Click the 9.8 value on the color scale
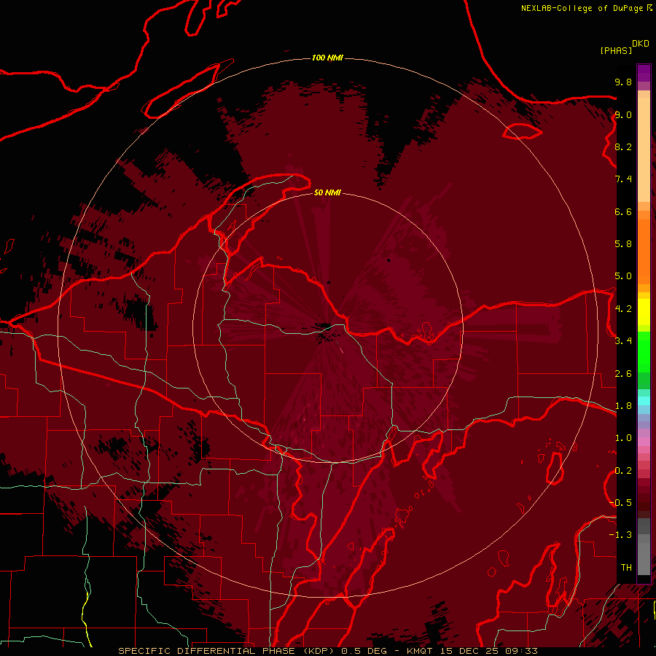The width and height of the screenshot is (656, 656). [623, 82]
